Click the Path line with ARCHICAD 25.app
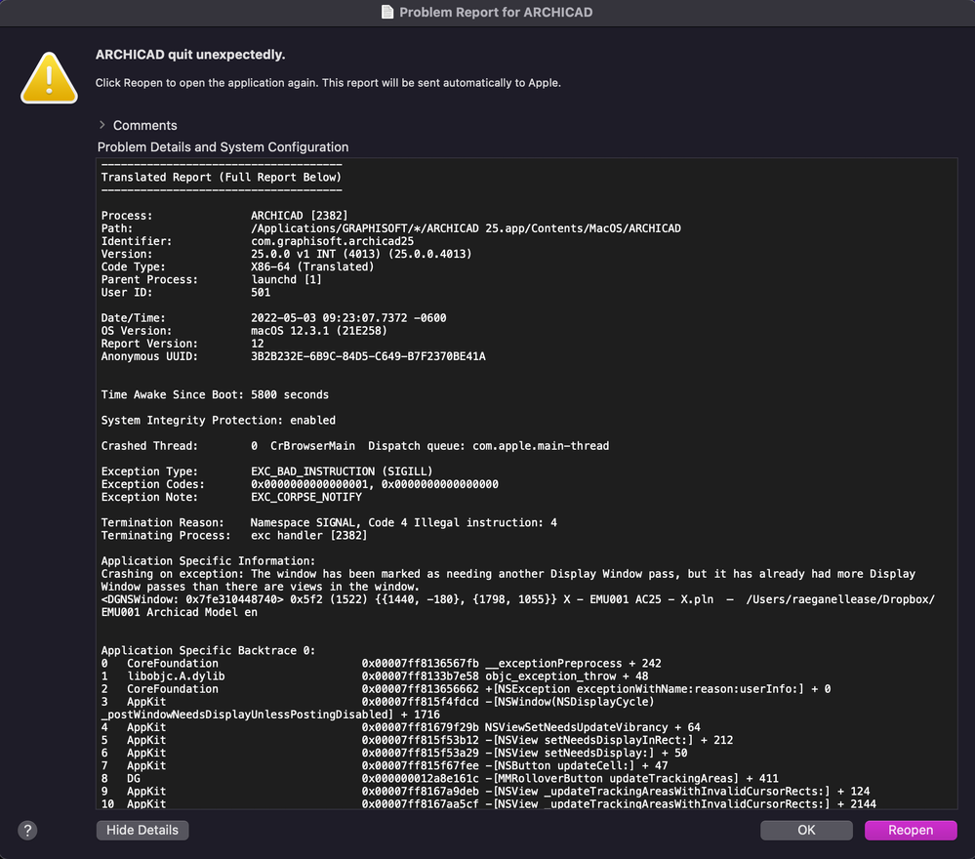 (x=391, y=228)
